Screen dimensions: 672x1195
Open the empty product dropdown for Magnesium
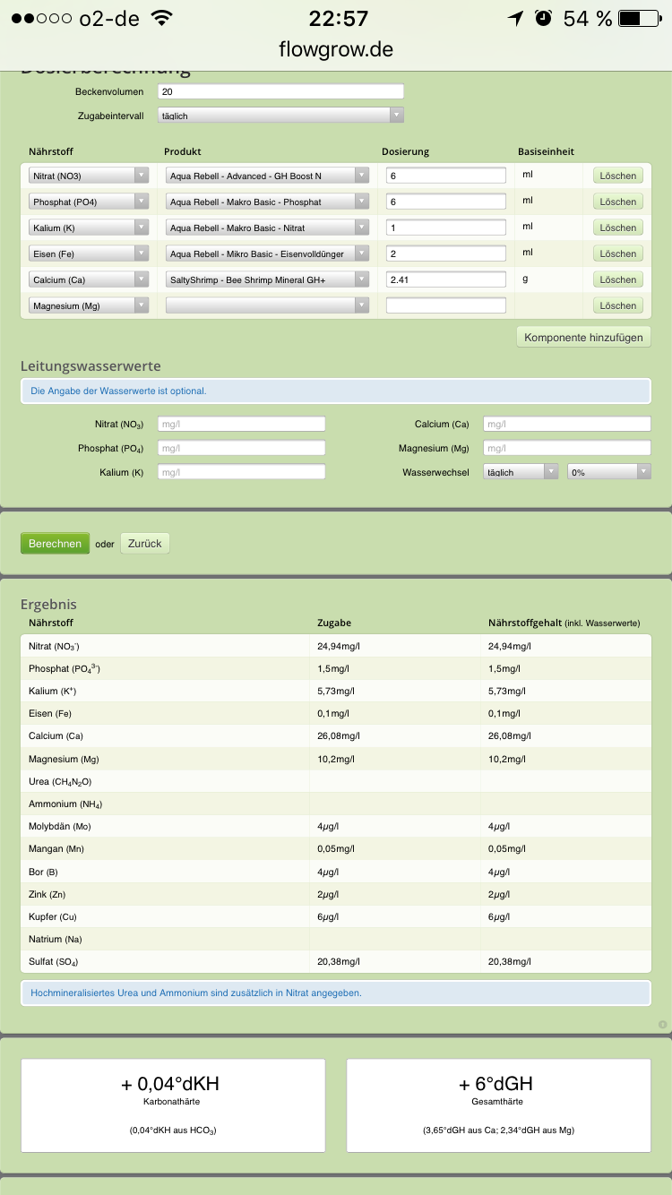point(267,305)
